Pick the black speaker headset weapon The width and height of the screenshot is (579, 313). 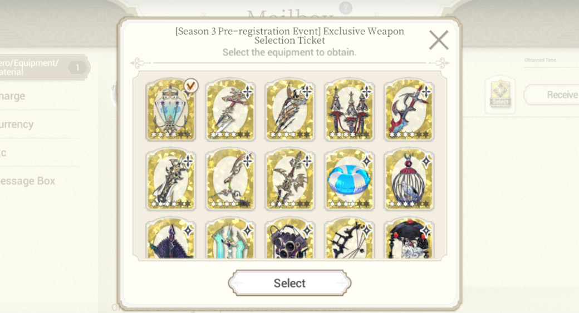290,239
